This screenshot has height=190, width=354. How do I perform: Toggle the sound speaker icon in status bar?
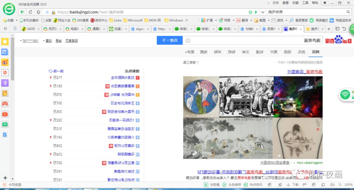[x=332, y=184]
